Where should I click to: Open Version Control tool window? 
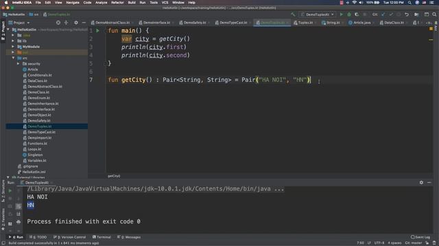70,237
